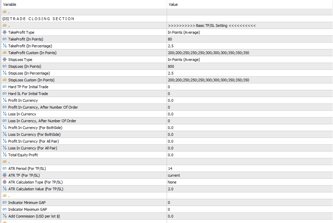This screenshot has height=223, width=333.
Task: Open the TakeProfit Type value dropdown
Action: point(249,32)
